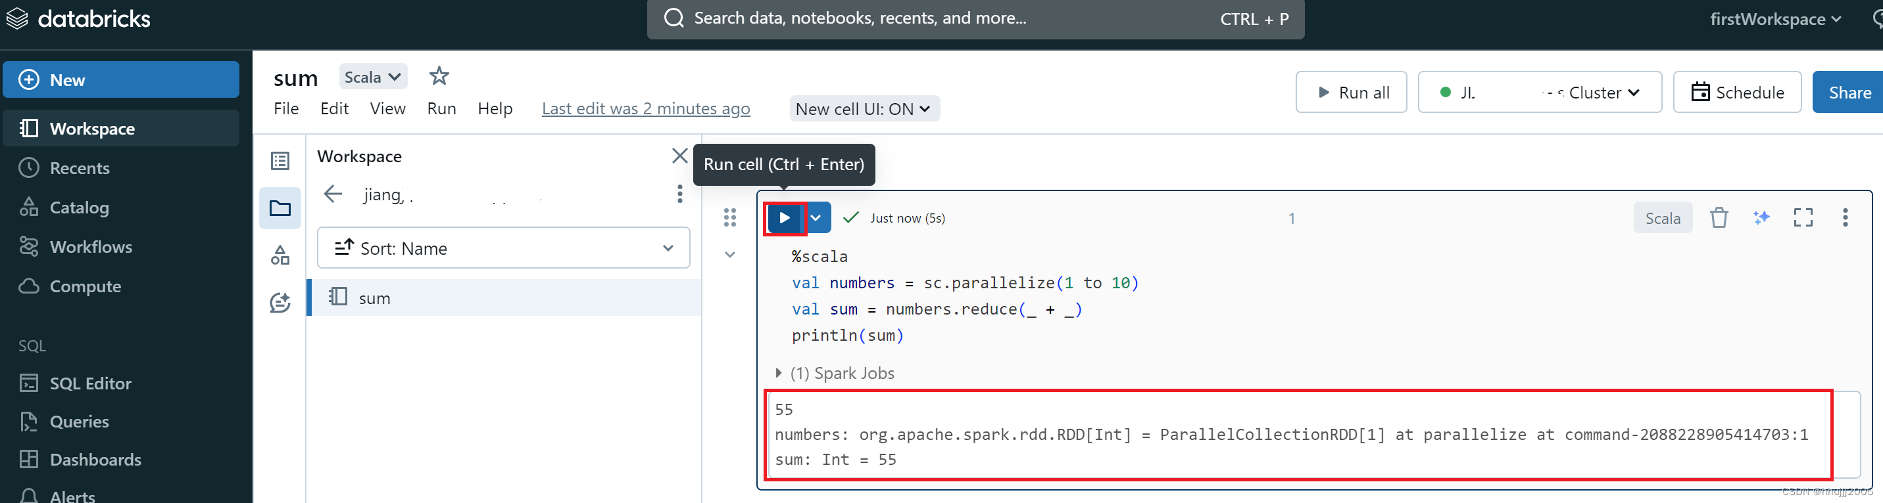Click the 'Just now (5s)' run status
Screen dimensions: 1883x503
pyautogui.click(x=907, y=218)
